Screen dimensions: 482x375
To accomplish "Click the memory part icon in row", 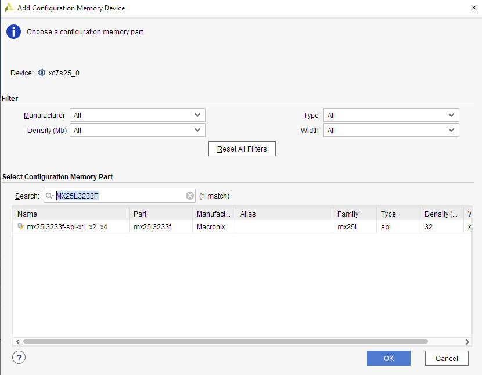I will pyautogui.click(x=21, y=227).
